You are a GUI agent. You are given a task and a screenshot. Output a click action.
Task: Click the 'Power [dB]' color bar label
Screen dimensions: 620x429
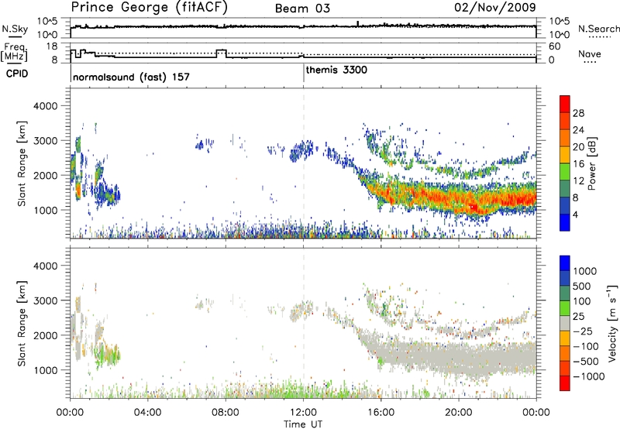591,163
